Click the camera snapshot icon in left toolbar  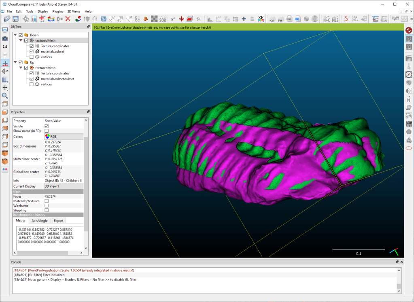click(x=5, y=38)
